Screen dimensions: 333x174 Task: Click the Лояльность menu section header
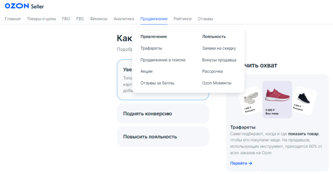[x=214, y=36]
